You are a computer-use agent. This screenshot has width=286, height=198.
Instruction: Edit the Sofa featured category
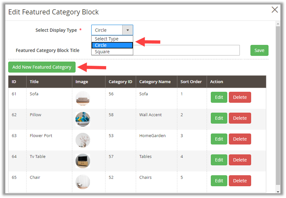tap(219, 97)
